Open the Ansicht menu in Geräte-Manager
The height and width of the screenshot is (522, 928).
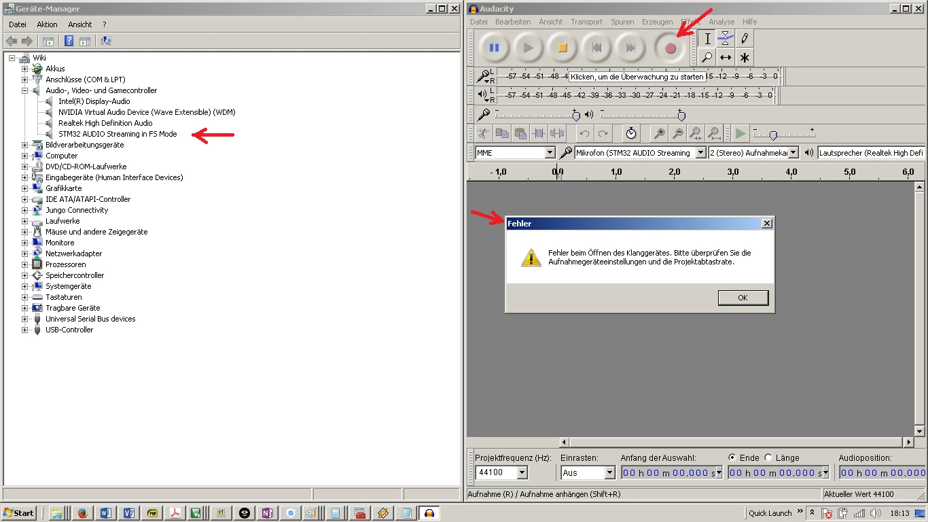[80, 24]
